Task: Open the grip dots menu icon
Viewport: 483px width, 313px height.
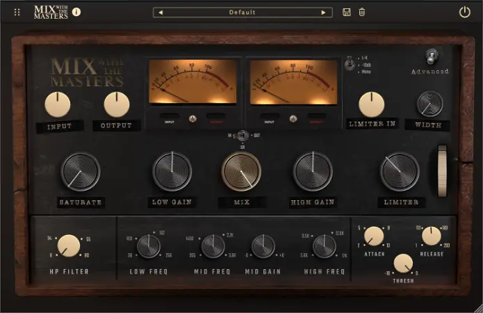Action: click(17, 12)
